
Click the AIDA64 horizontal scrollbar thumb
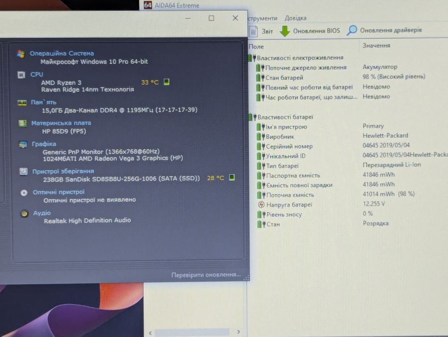pyautogui.click(x=192, y=332)
